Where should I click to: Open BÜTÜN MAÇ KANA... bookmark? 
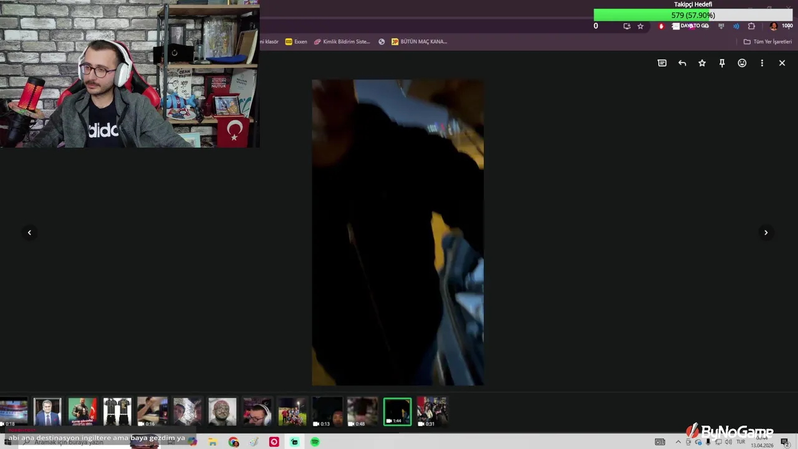pyautogui.click(x=420, y=42)
